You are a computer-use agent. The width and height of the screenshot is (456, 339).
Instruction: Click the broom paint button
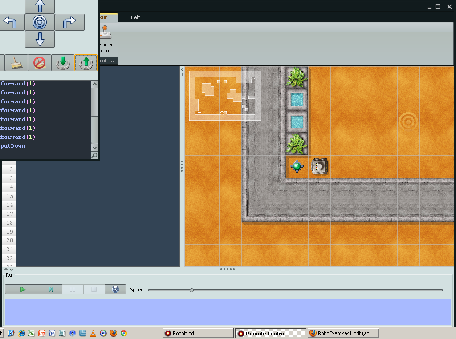pyautogui.click(x=16, y=63)
